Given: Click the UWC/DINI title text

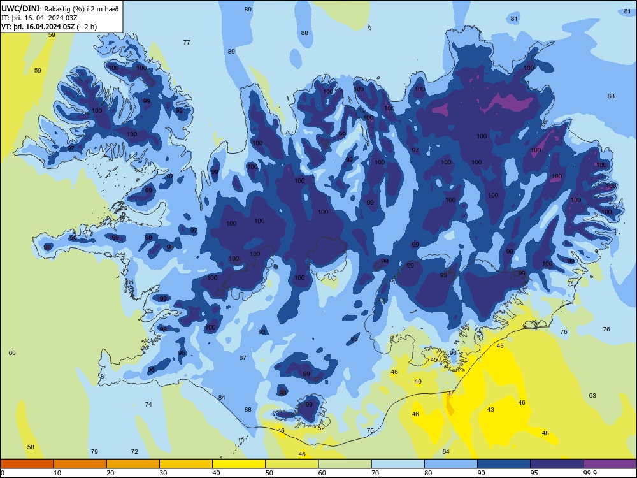Looking at the screenshot, I should [x=21, y=9].
